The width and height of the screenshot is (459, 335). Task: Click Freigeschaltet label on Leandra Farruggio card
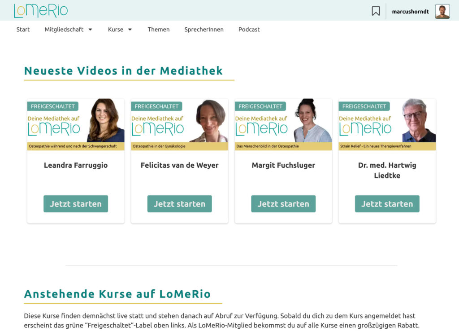pos(53,106)
